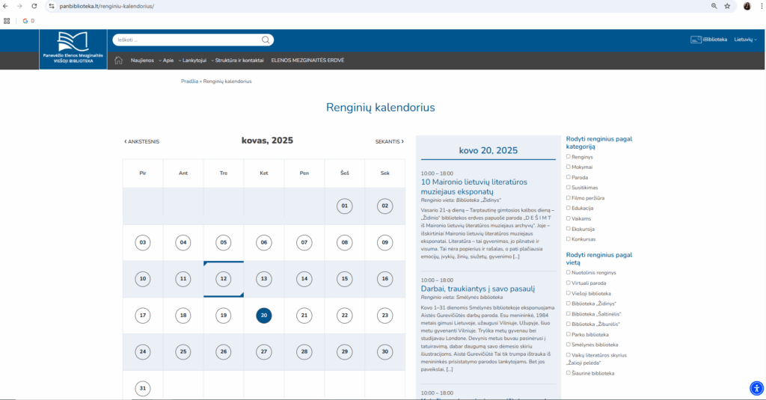Check the Smėlynės biblioteka filter
Screen dimensions: 766x400
569,345
